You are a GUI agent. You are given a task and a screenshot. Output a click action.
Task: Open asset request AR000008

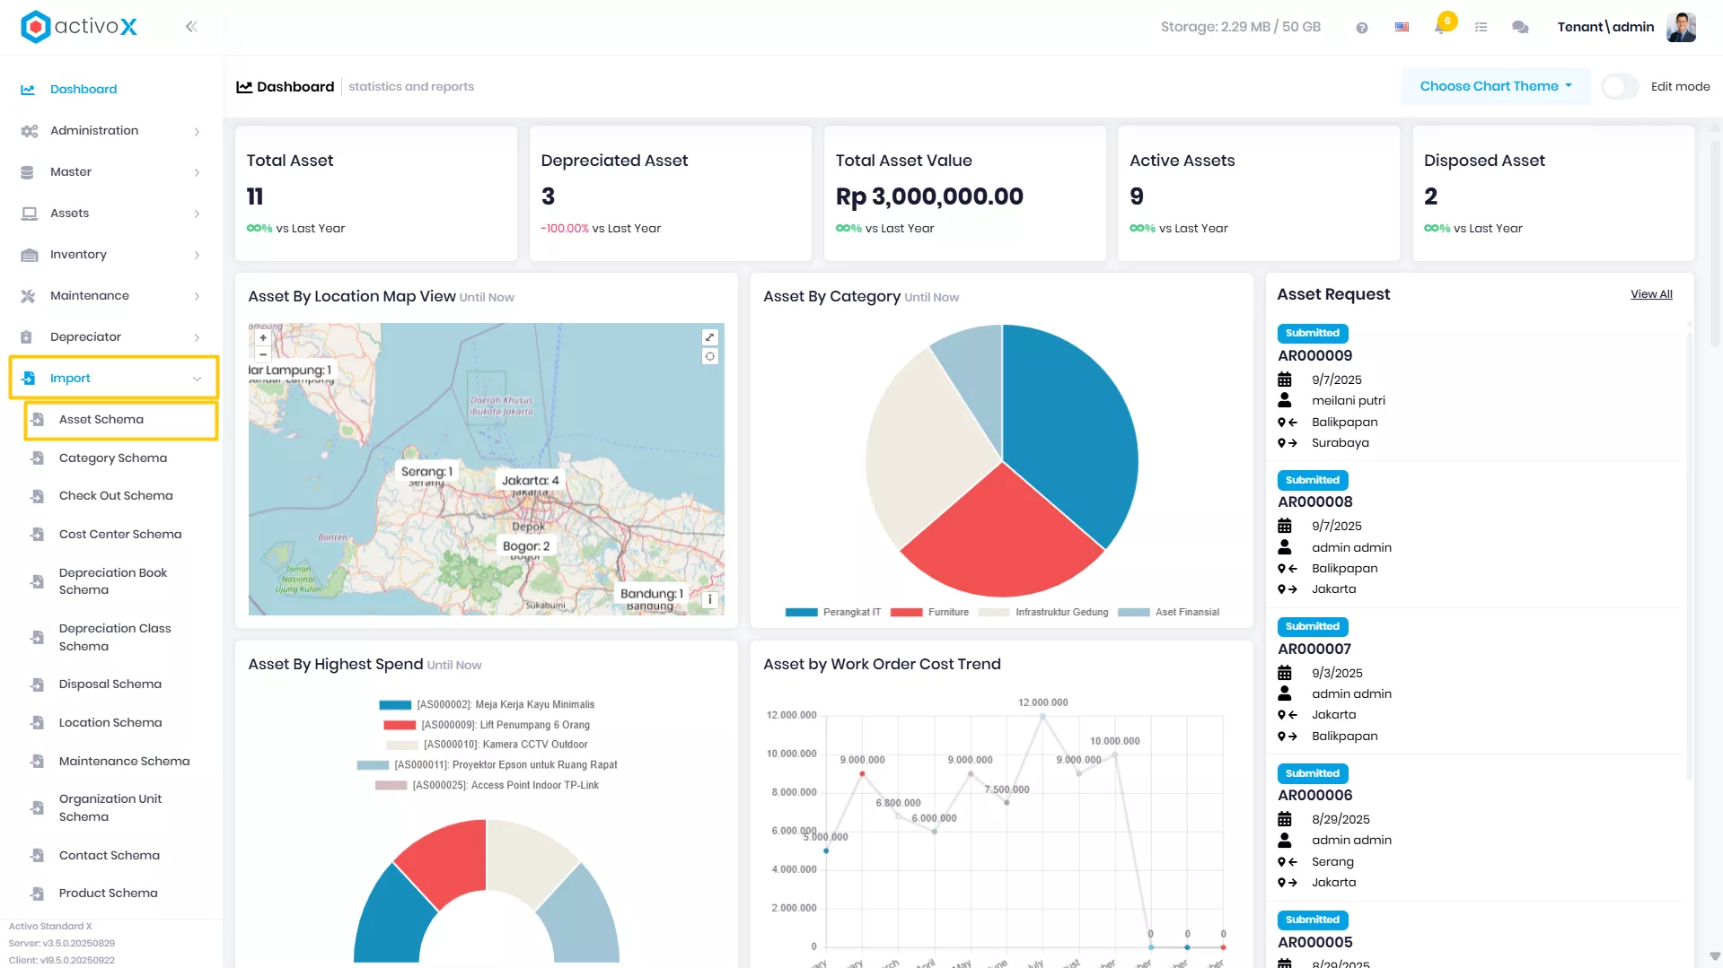point(1314,502)
